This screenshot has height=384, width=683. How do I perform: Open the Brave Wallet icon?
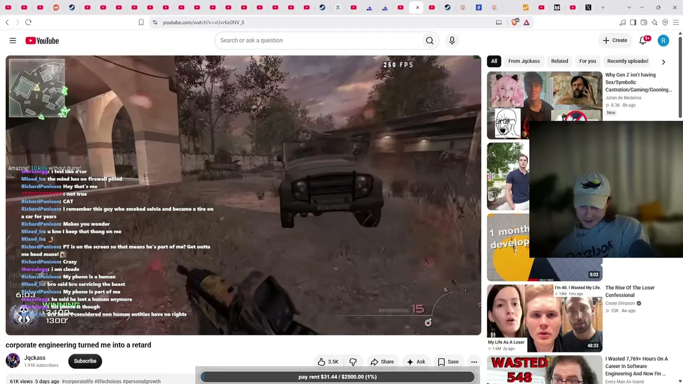pos(644,22)
